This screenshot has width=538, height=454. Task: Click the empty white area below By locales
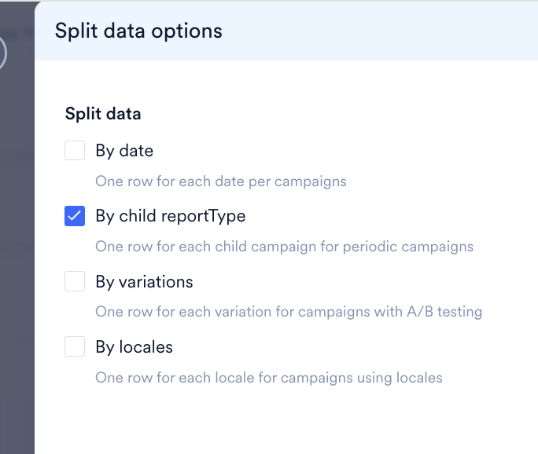(x=283, y=420)
